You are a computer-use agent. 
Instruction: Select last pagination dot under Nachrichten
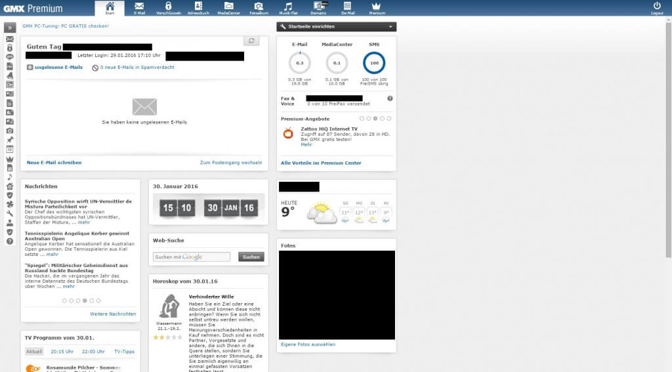click(98, 300)
